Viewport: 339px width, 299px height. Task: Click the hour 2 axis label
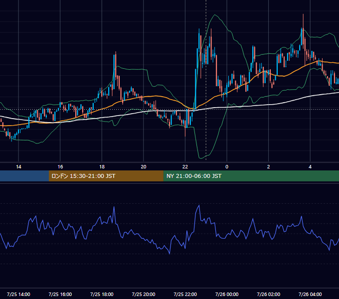pyautogui.click(x=269, y=167)
